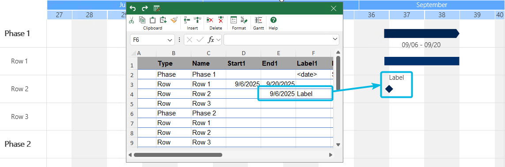Image resolution: width=505 pixels, height=167 pixels.
Task: Paste from clipboard
Action: click(153, 20)
